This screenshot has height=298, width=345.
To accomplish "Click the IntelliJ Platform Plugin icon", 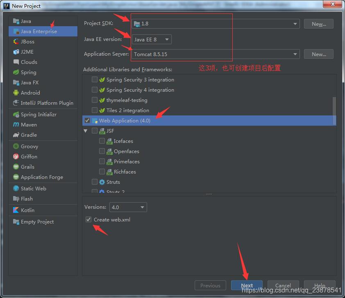I will (x=16, y=103).
